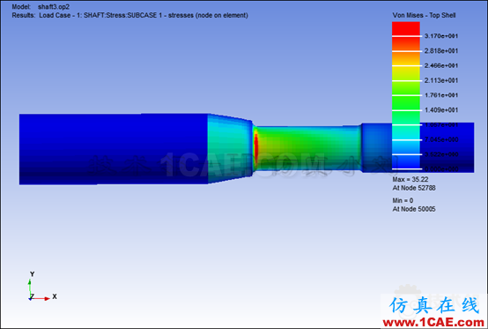Select the 2.466e+001 legend value
The image size is (488, 329).
(441, 66)
